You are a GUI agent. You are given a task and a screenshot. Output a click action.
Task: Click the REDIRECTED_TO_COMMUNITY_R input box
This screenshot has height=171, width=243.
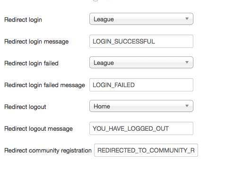[x=146, y=150]
